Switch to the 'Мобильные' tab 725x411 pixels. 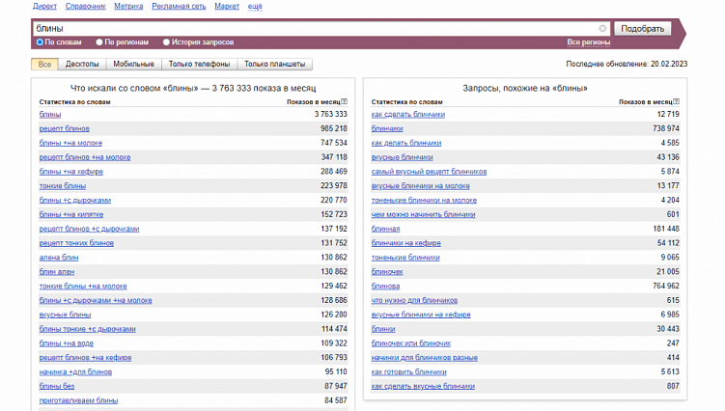tap(133, 65)
